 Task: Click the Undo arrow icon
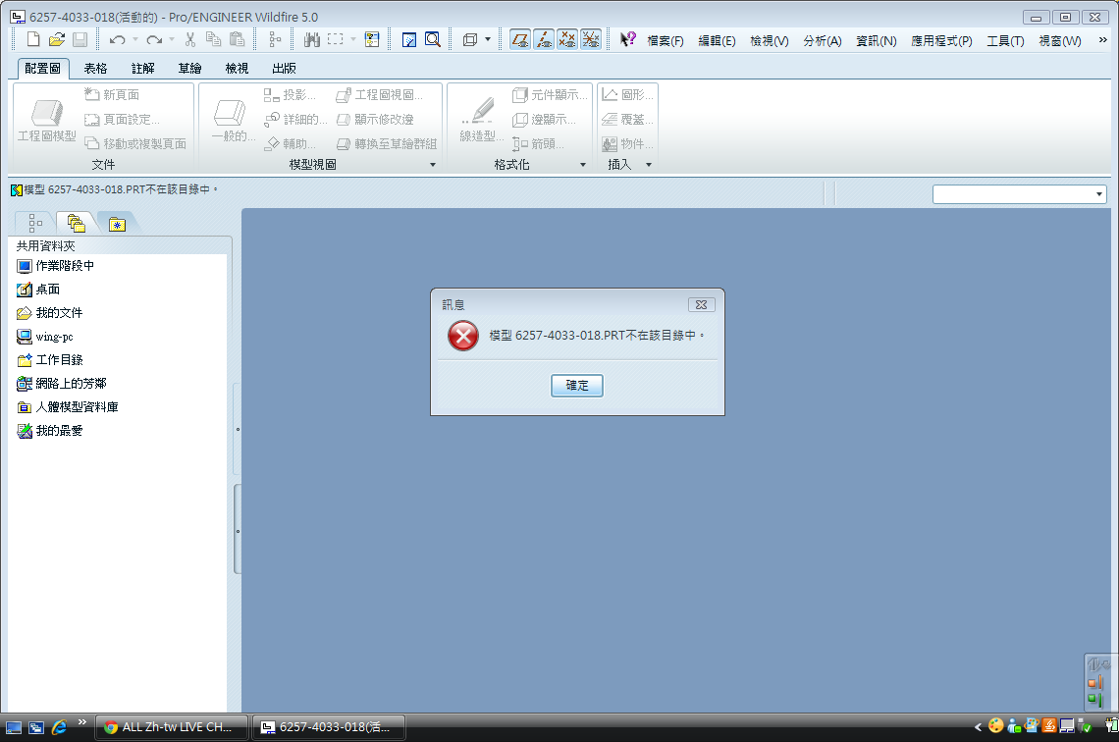click(117, 40)
